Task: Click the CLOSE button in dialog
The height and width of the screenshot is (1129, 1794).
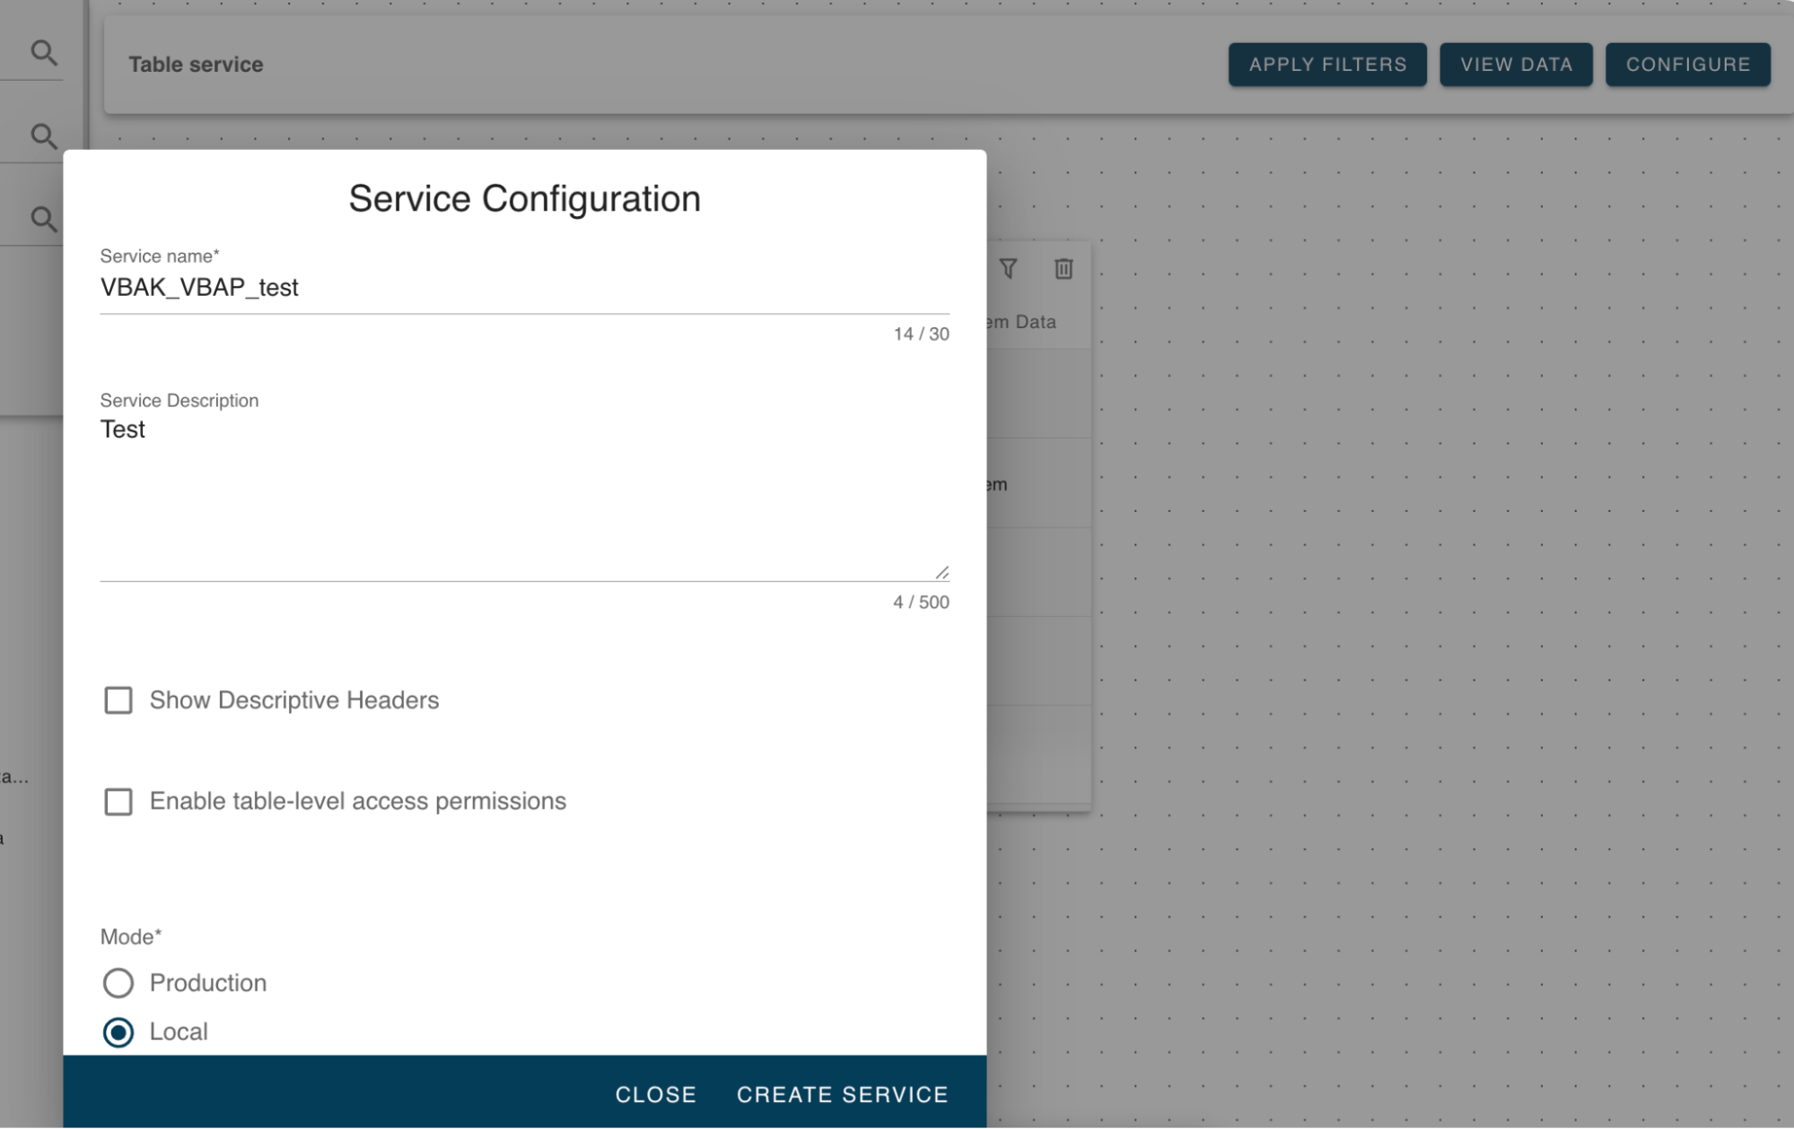Action: pos(655,1095)
